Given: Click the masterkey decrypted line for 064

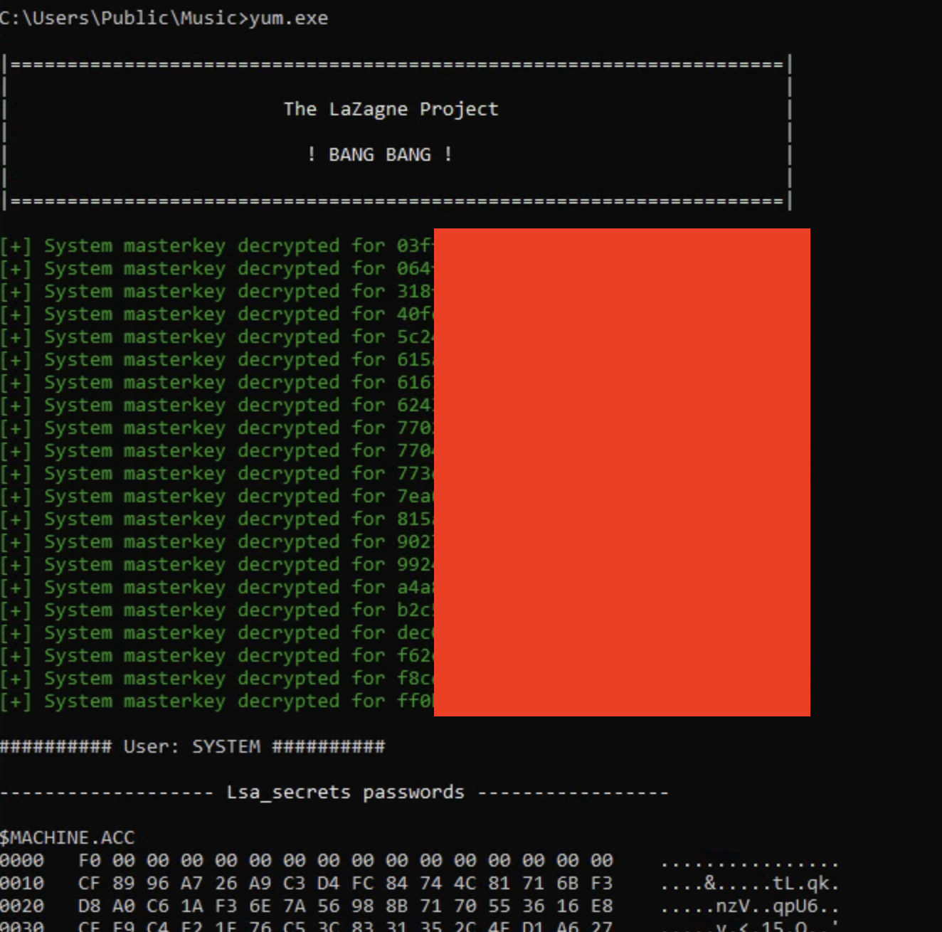Looking at the screenshot, I should click(x=216, y=268).
